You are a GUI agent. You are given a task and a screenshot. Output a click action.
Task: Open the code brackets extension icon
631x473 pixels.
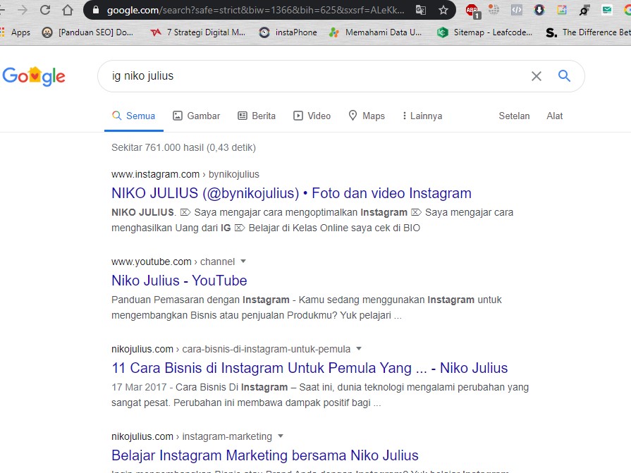[516, 10]
